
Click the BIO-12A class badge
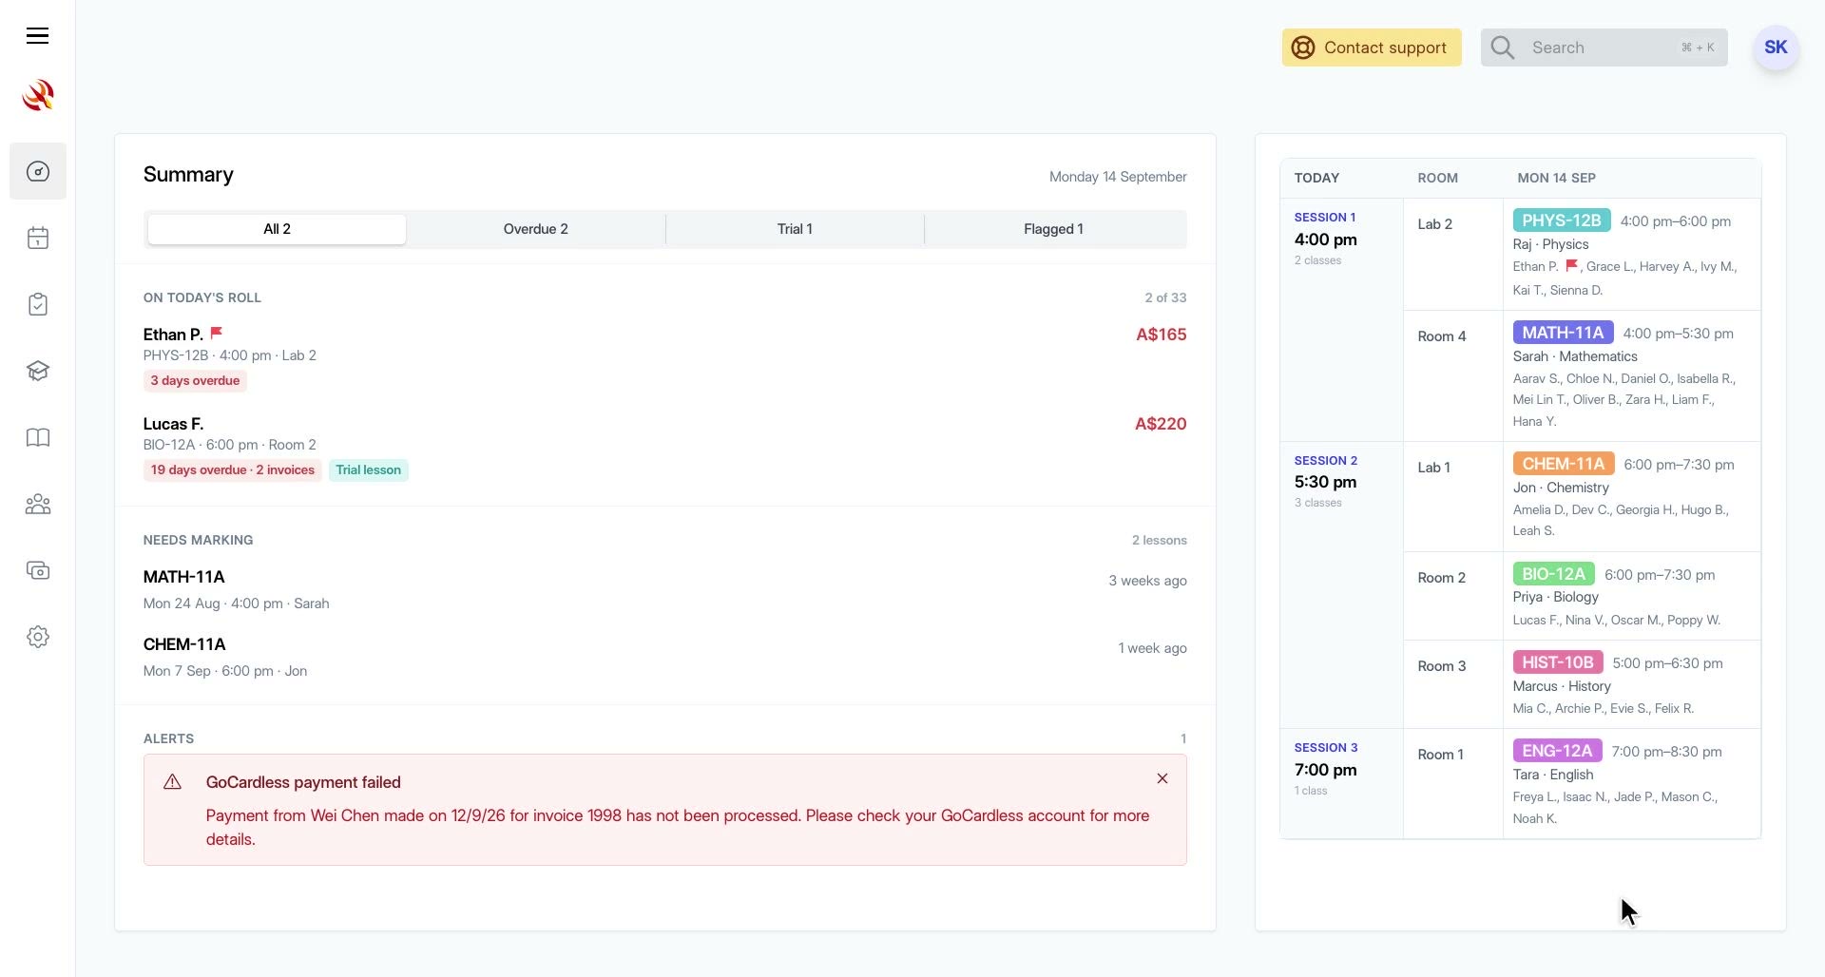(x=1553, y=574)
